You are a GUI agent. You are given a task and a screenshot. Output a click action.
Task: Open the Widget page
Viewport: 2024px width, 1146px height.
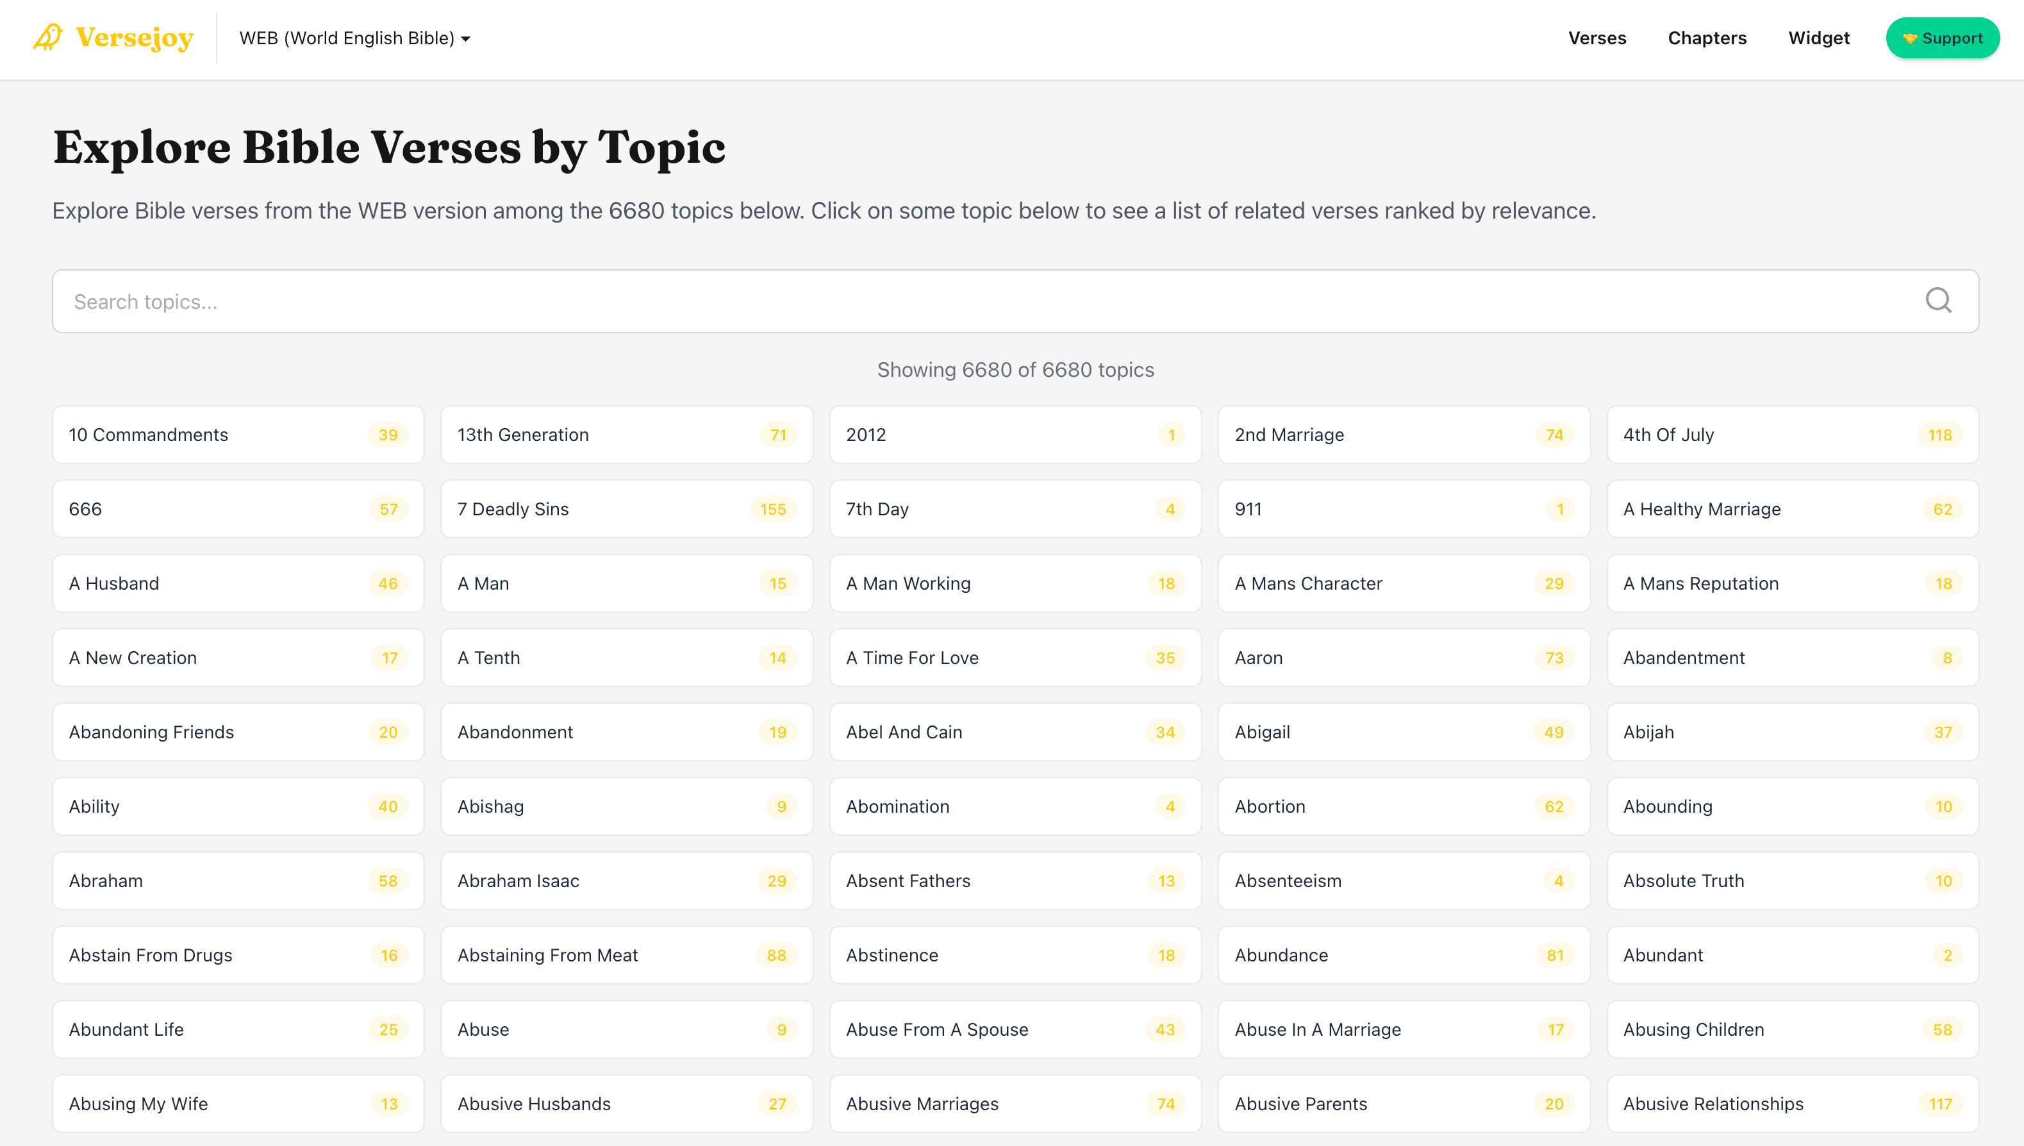tap(1818, 38)
